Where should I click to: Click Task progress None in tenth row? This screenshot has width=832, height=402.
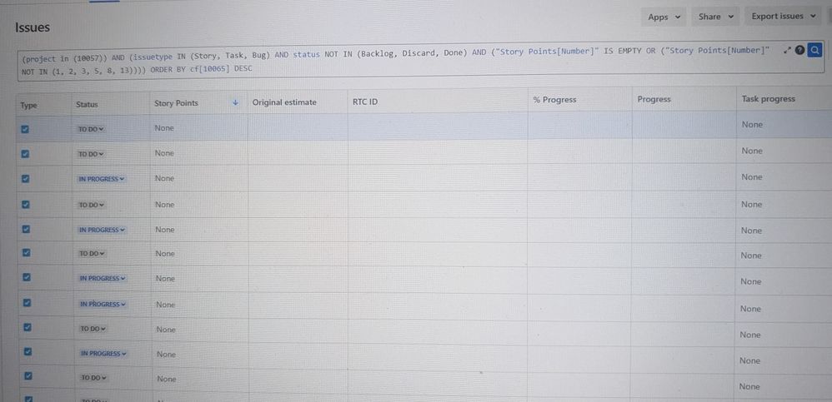pyautogui.click(x=749, y=360)
